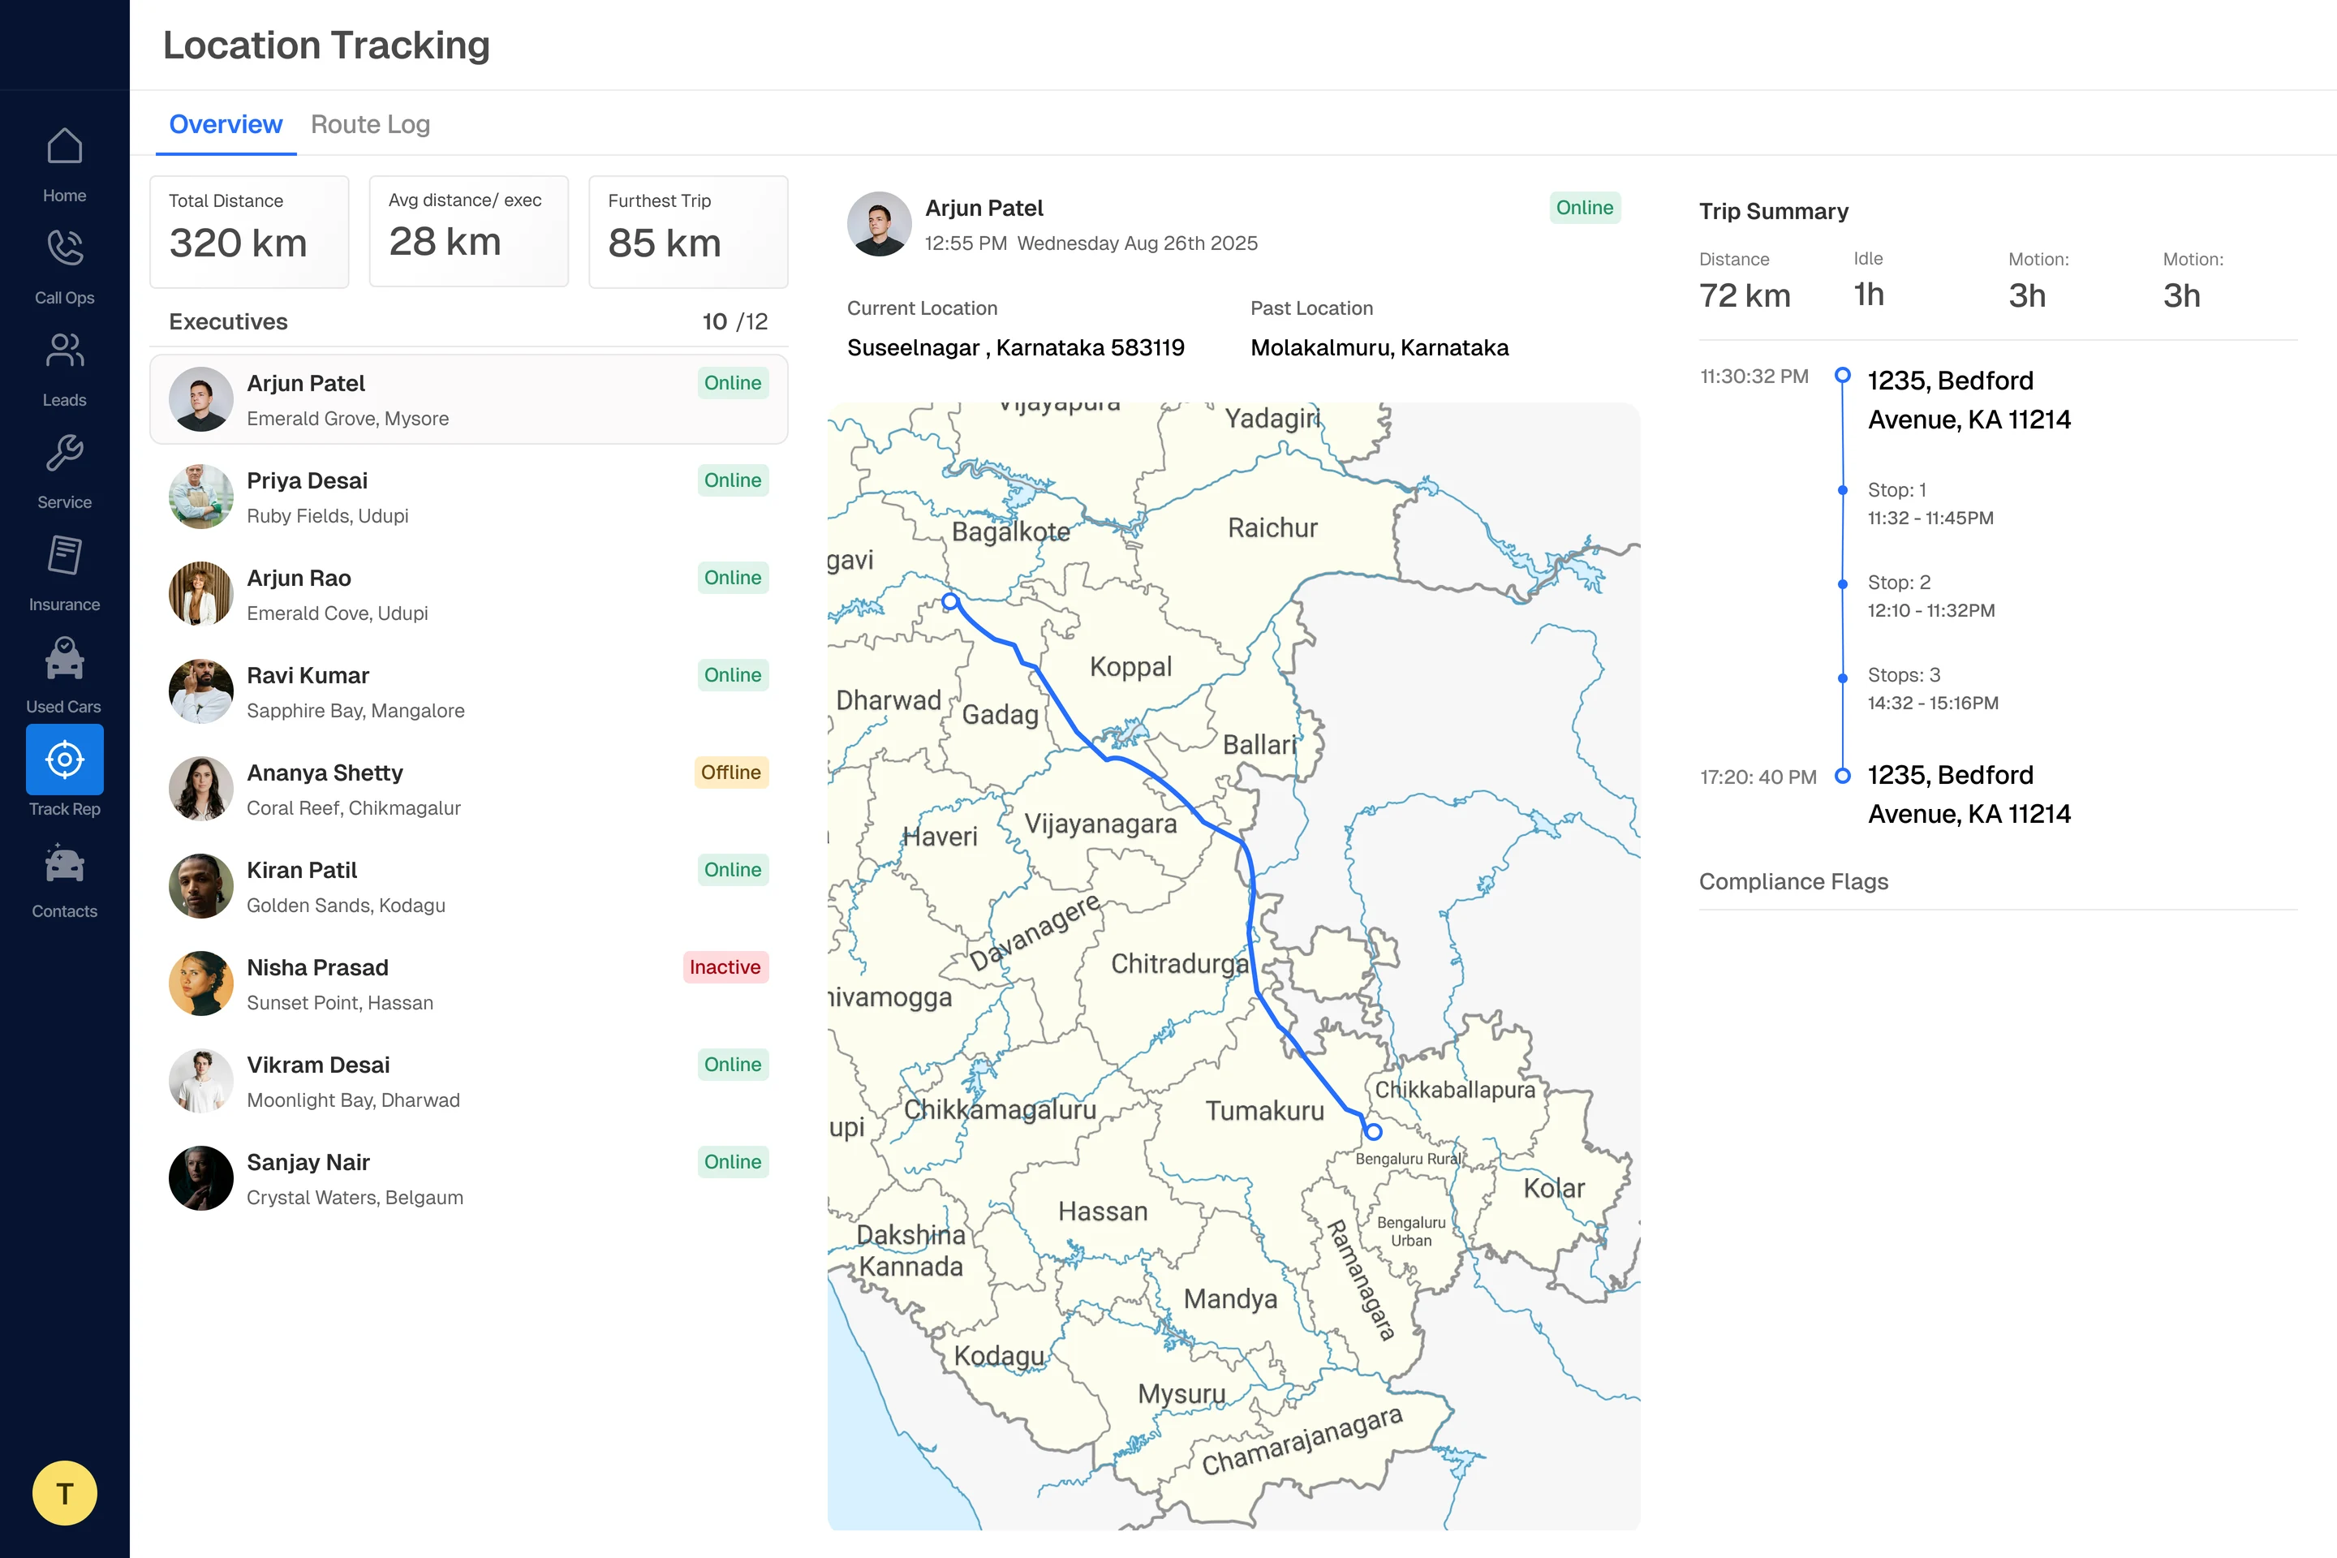Select the Track Rep target icon

(65, 760)
